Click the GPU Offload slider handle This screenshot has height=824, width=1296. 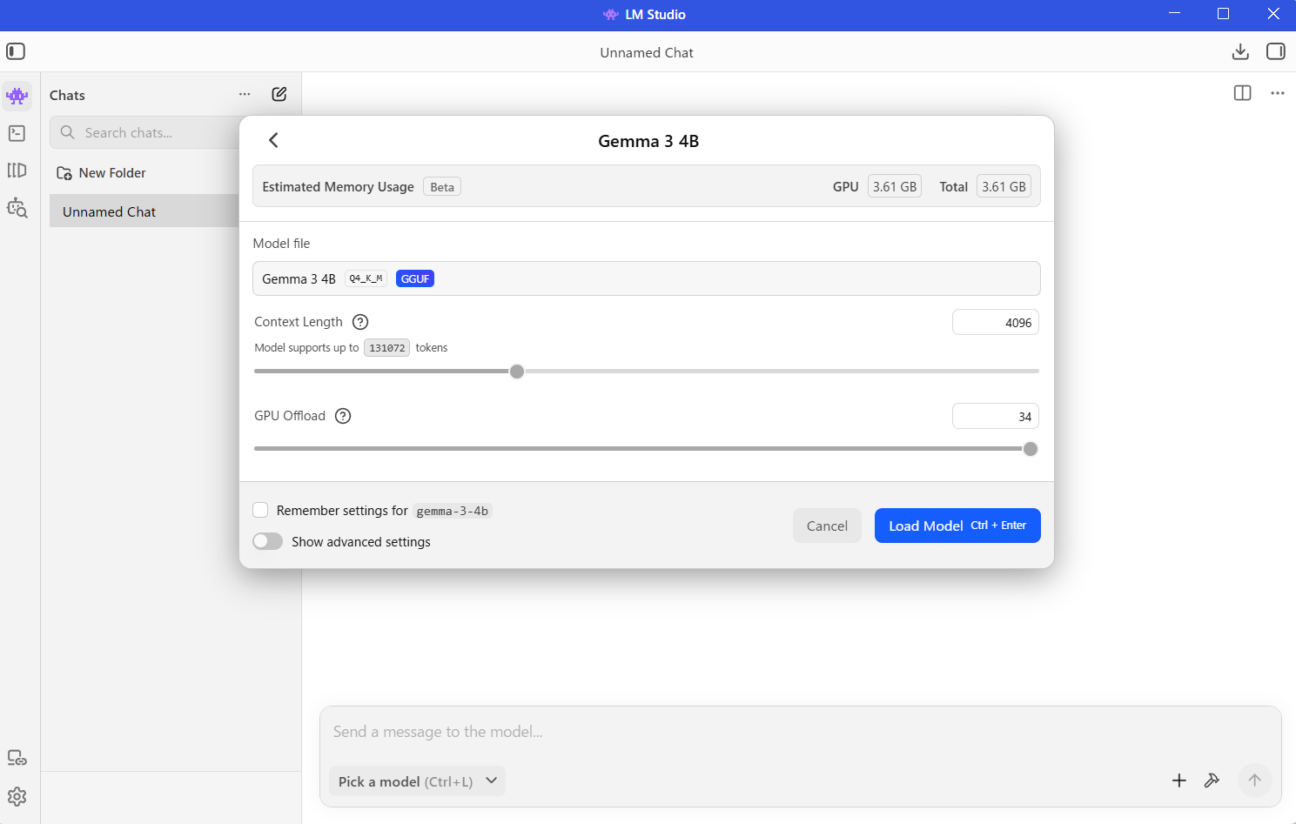(x=1031, y=449)
